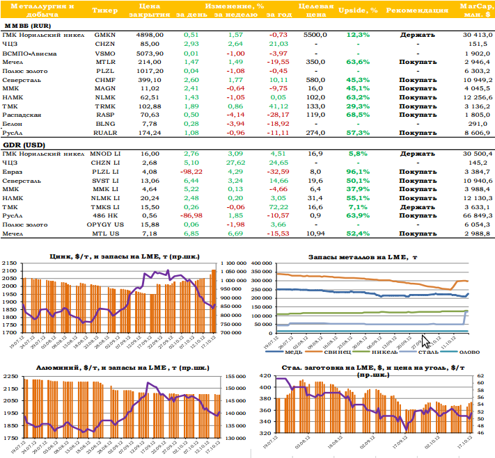Select the GMKN ticker cell
This screenshot has width=495, height=458.
(105, 35)
